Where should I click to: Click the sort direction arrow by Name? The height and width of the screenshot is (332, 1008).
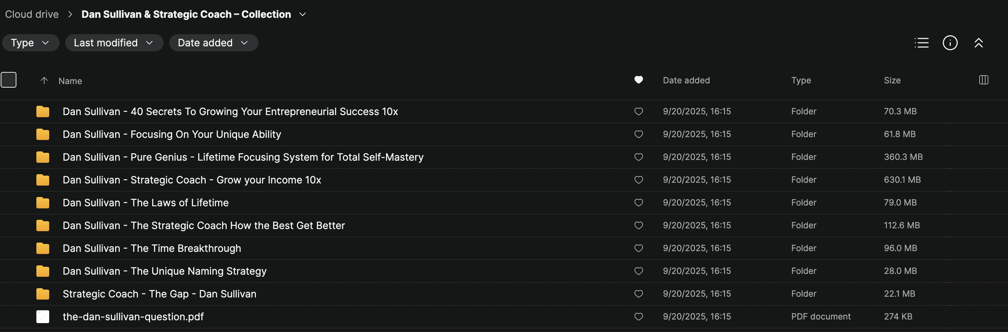[x=44, y=81]
